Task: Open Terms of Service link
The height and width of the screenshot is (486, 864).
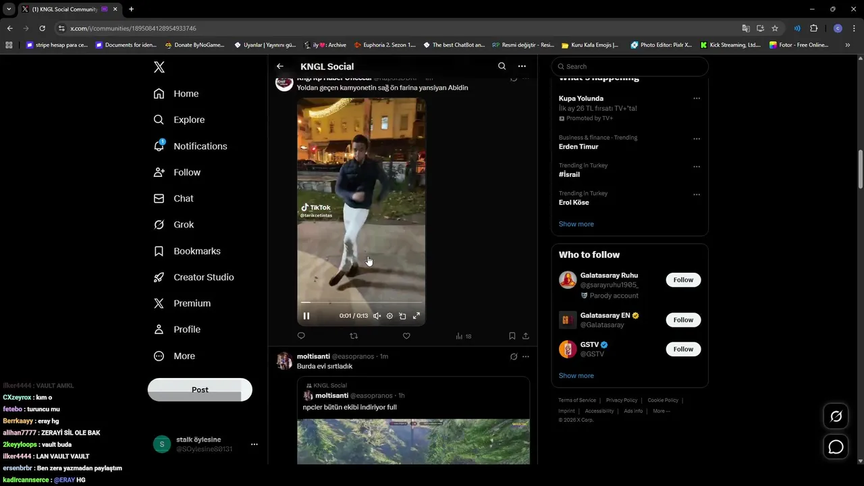Action: (577, 400)
